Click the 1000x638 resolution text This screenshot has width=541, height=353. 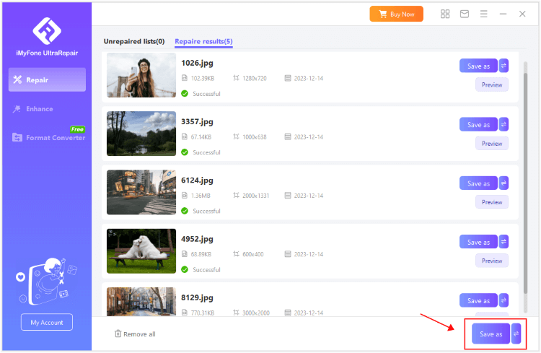(255, 137)
